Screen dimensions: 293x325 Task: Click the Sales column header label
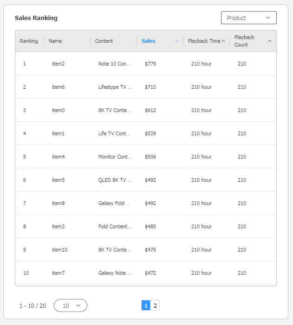(x=149, y=41)
